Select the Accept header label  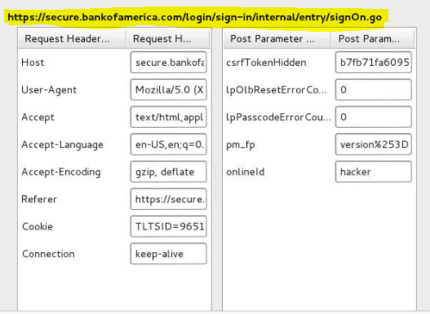pyautogui.click(x=38, y=117)
